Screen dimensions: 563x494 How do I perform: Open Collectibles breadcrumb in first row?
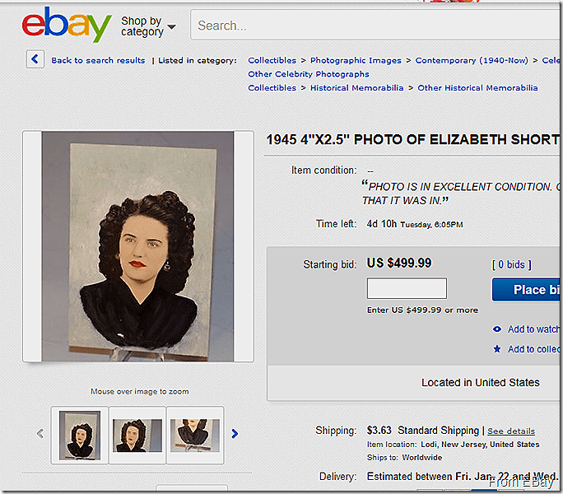tap(272, 60)
